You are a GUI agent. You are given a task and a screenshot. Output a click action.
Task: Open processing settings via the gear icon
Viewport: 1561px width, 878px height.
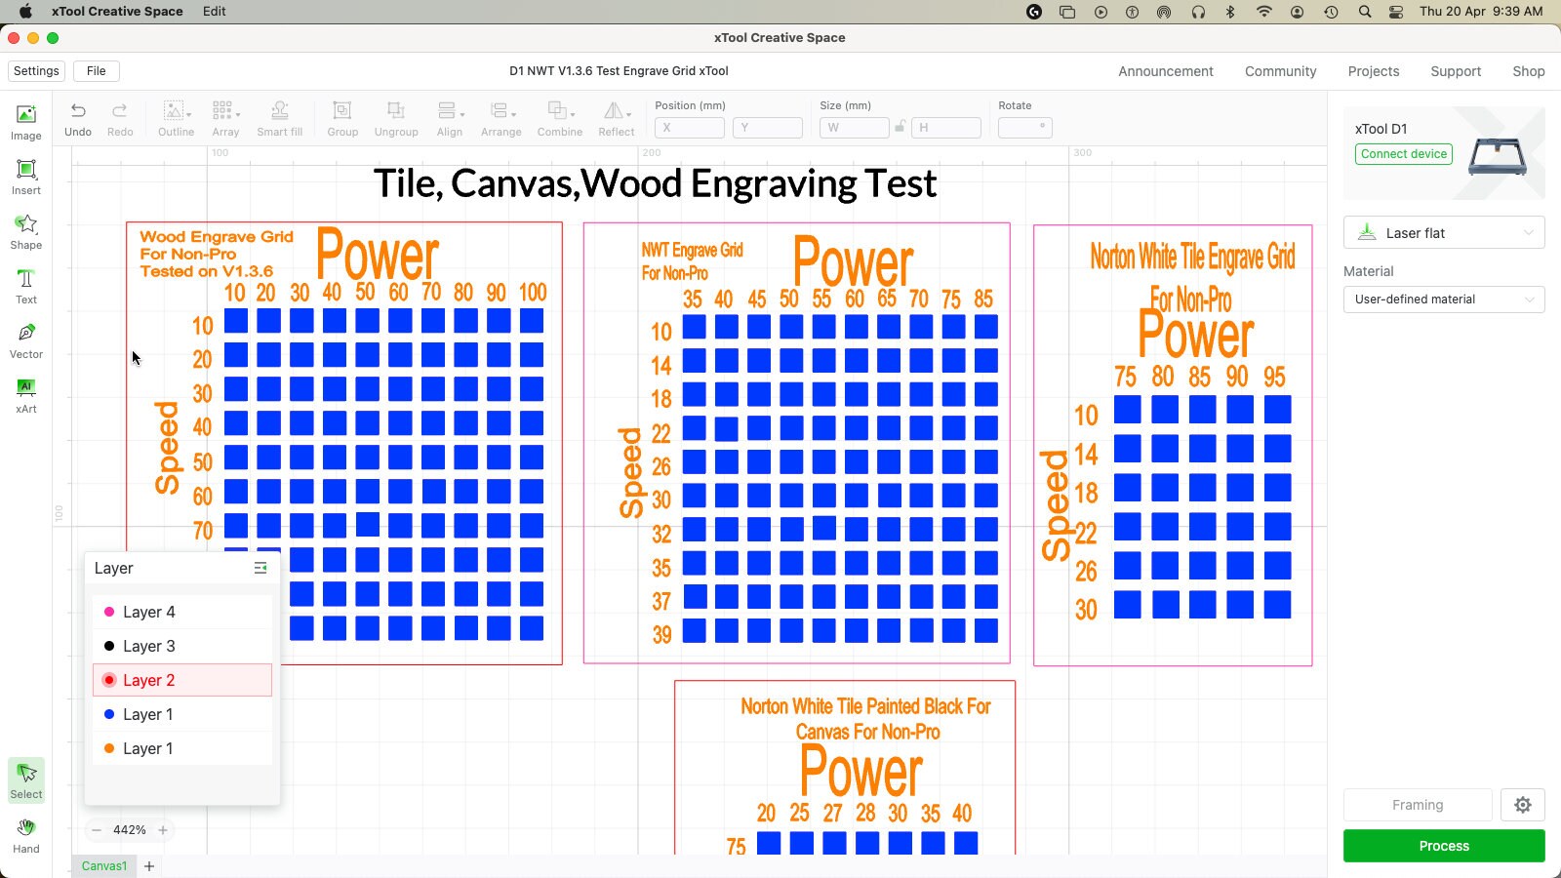[1522, 805]
